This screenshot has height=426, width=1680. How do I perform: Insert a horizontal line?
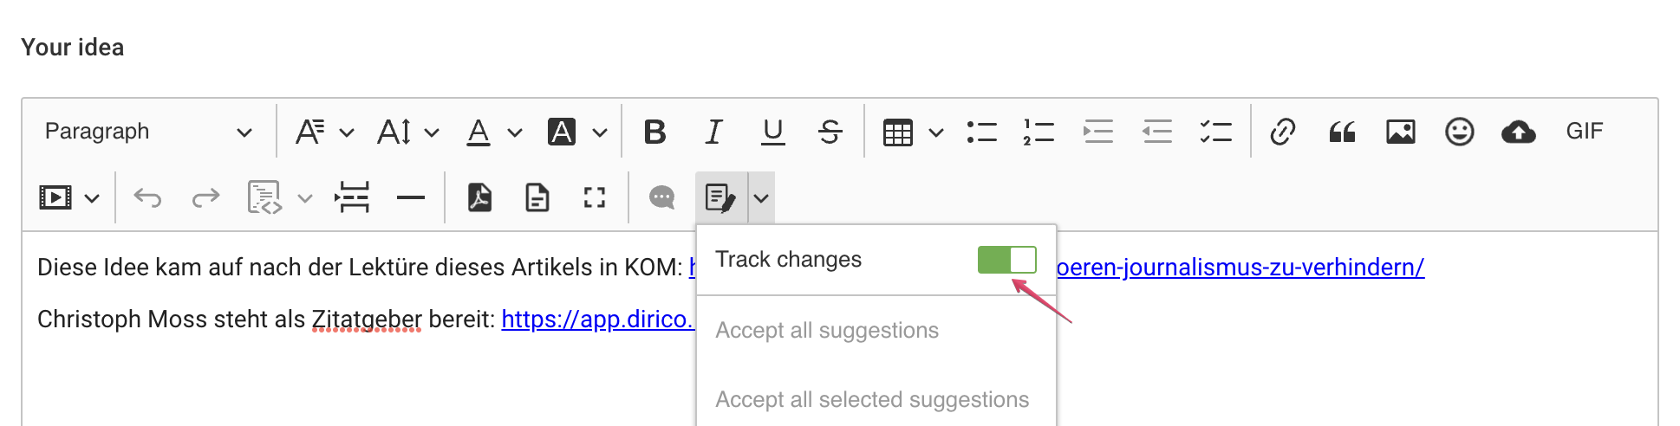pos(410,197)
